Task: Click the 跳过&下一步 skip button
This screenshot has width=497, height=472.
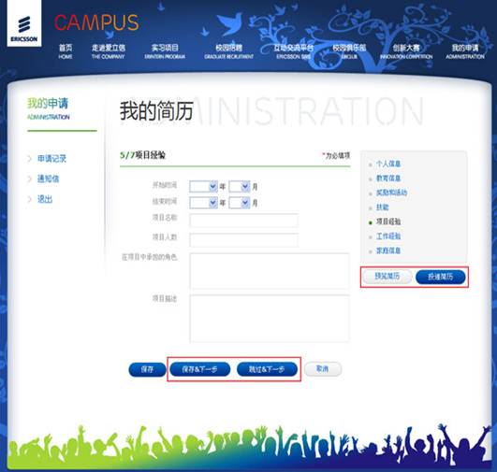Action: point(267,369)
